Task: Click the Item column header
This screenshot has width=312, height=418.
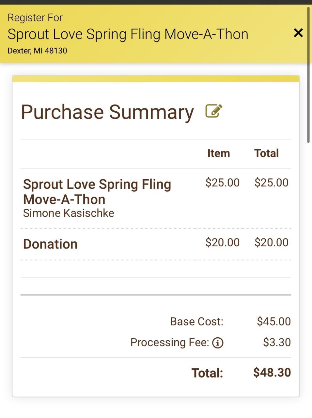Action: tap(218, 153)
